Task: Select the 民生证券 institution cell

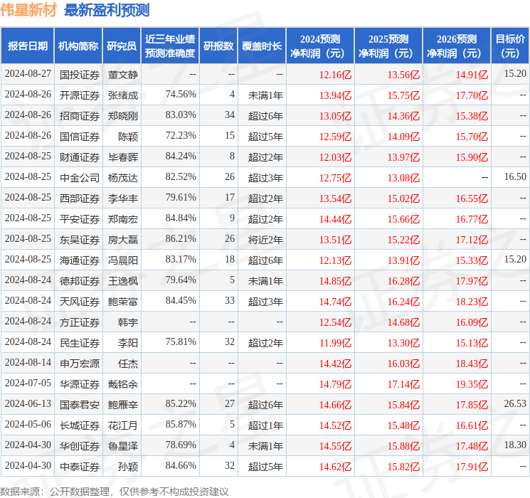Action: click(80, 343)
